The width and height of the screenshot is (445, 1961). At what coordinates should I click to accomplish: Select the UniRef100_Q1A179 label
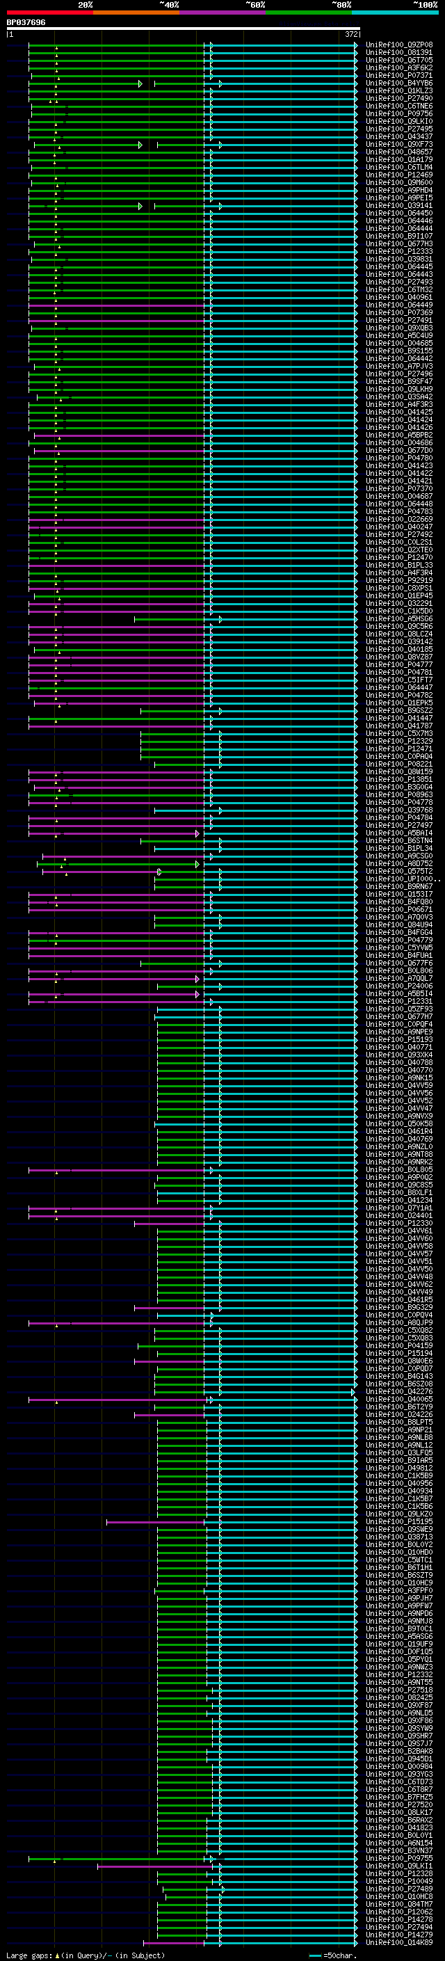[x=399, y=160]
